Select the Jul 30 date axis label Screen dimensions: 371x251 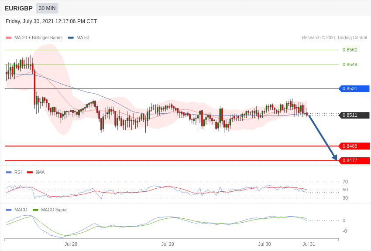pyautogui.click(x=265, y=244)
